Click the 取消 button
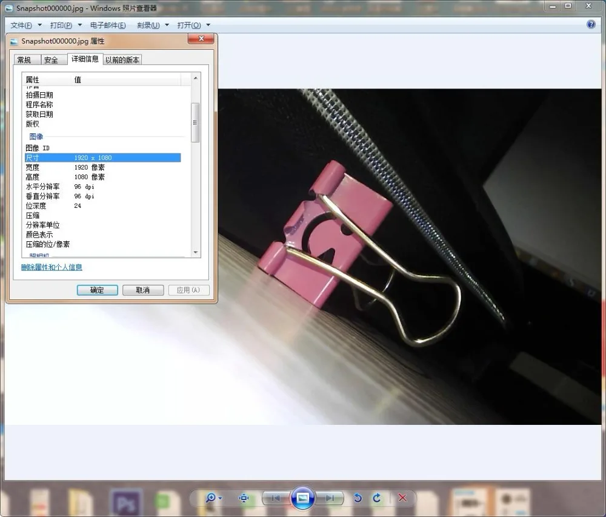606x517 pixels. (x=143, y=290)
